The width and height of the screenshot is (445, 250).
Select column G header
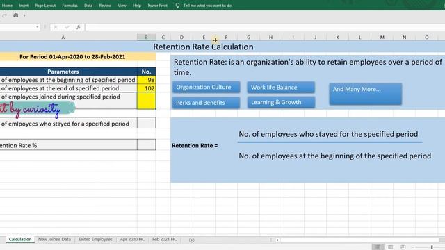point(248,37)
